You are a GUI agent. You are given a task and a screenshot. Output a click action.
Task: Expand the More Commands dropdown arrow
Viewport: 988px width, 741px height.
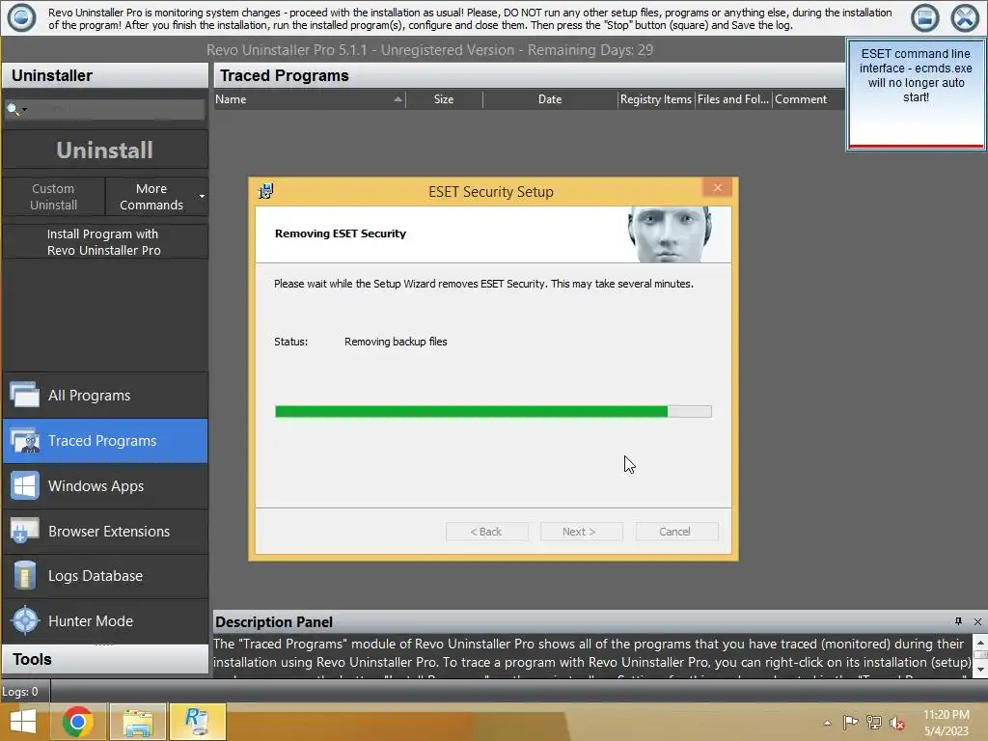click(203, 197)
